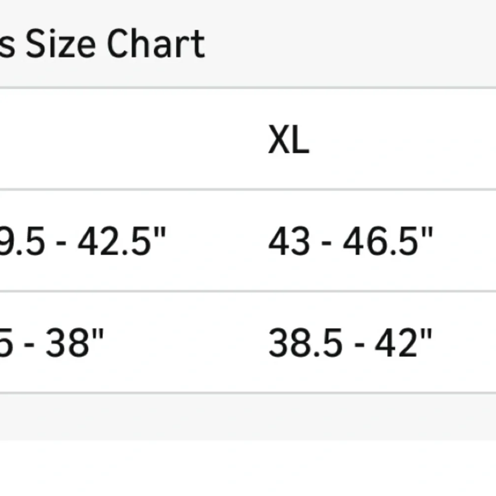
Task: Click the number "43" in the XL column
Action: (x=289, y=242)
